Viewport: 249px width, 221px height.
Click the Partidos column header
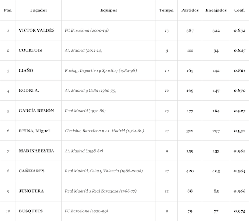tap(190, 10)
